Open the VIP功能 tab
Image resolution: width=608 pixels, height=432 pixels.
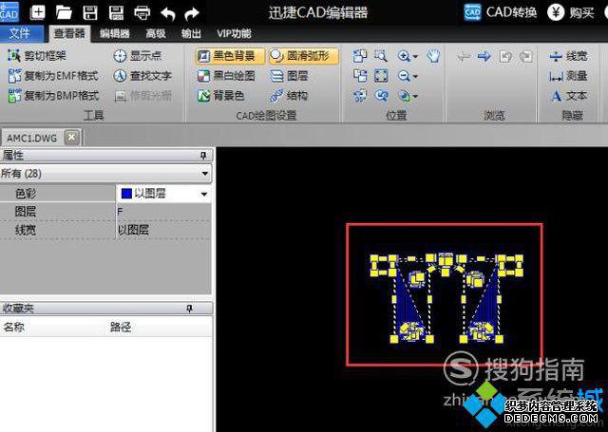point(234,34)
